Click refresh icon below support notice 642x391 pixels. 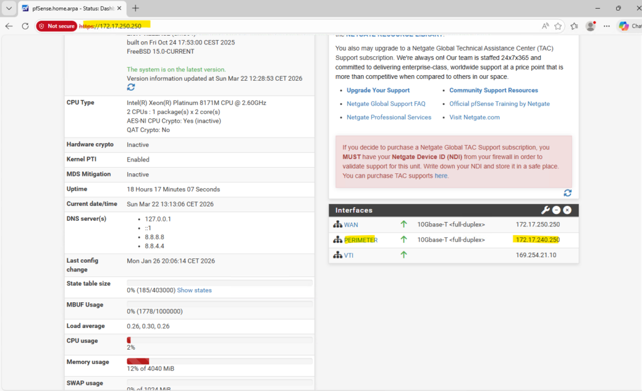[x=567, y=193]
